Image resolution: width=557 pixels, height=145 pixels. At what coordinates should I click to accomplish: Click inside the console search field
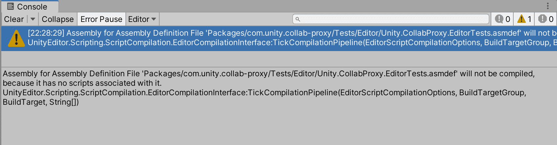point(394,19)
